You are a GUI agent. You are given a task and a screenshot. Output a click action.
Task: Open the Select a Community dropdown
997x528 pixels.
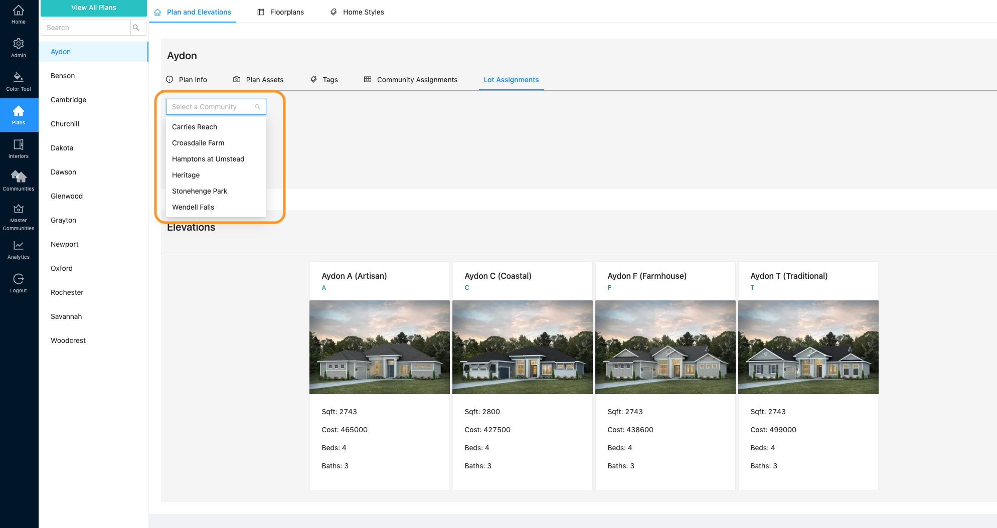(216, 107)
